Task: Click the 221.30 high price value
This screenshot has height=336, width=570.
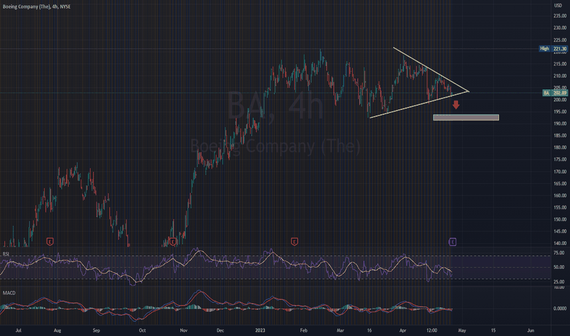Action: pyautogui.click(x=560, y=49)
